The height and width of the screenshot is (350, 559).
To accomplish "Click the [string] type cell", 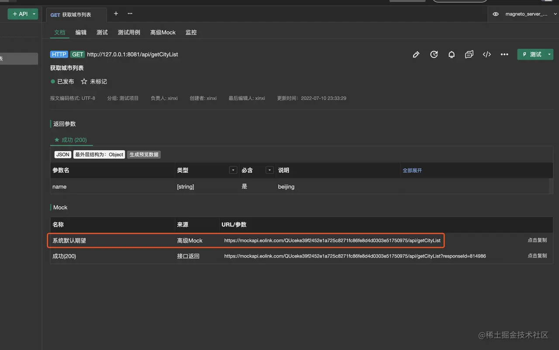I will coord(186,187).
